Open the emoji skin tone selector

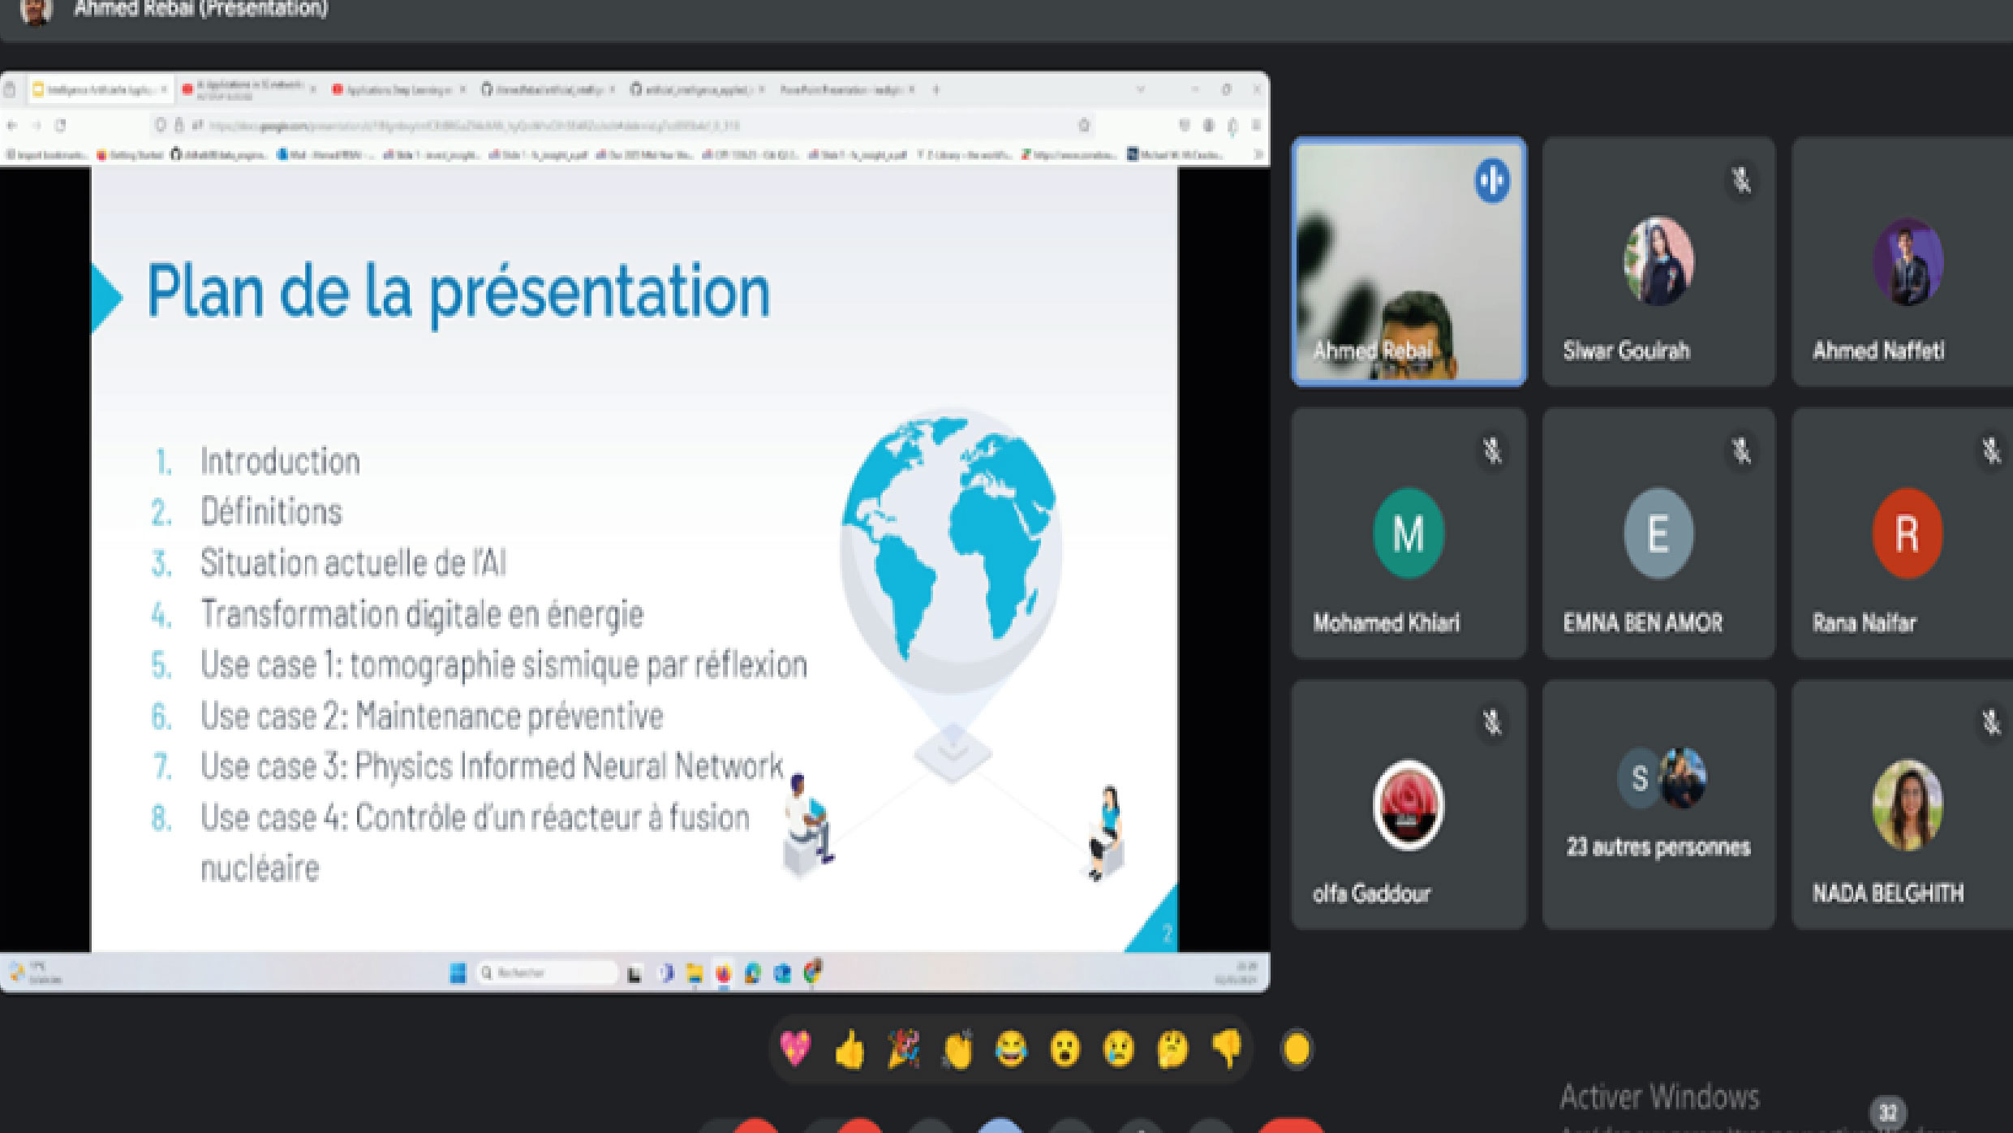click(1297, 1049)
